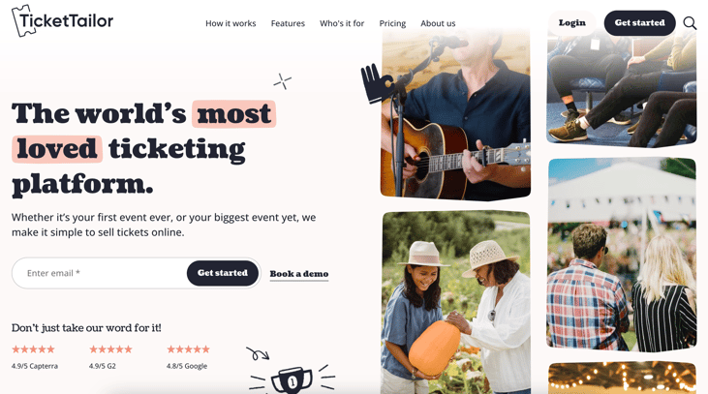Expand the Who's it for menu
Viewport: 708px width, 394px height.
point(342,23)
